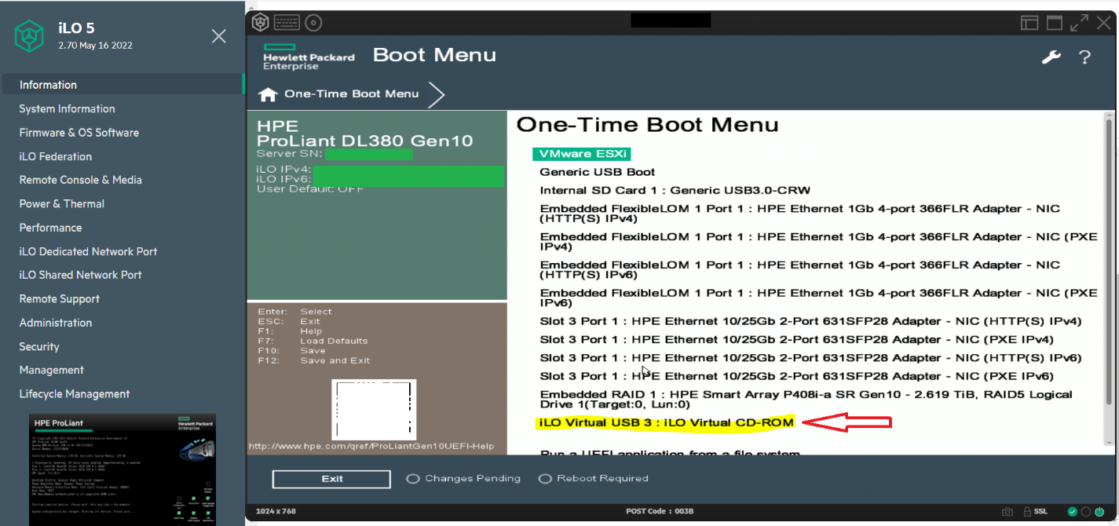Capture console screenshot with camera icon
1119x526 pixels.
[x=1007, y=512]
